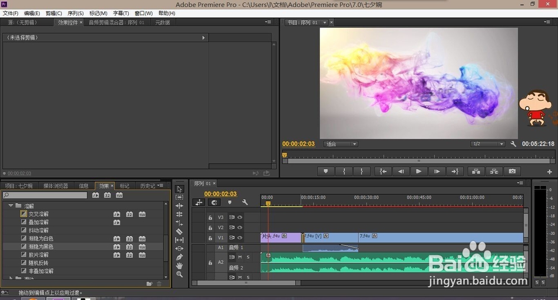The width and height of the screenshot is (558, 300).
Task: Open program monitor sequence dropdown arrow
Action: [325, 22]
